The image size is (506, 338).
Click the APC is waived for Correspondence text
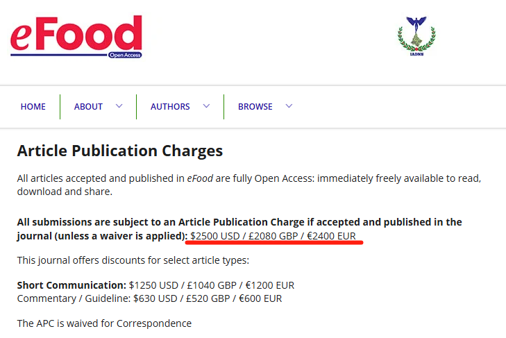pyautogui.click(x=104, y=323)
